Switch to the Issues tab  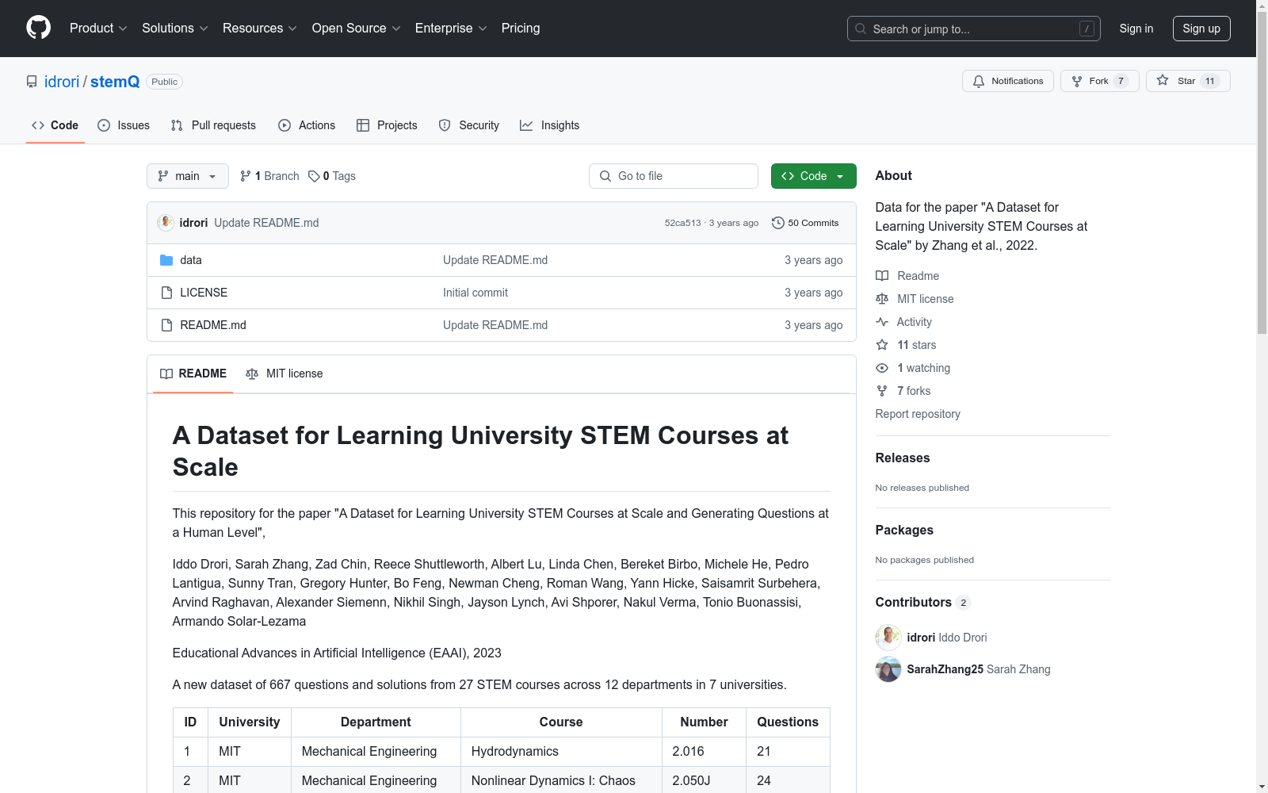(124, 125)
